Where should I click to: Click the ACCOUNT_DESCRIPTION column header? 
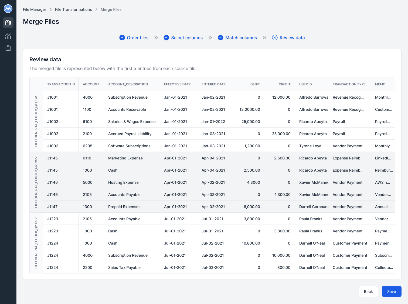(128, 84)
